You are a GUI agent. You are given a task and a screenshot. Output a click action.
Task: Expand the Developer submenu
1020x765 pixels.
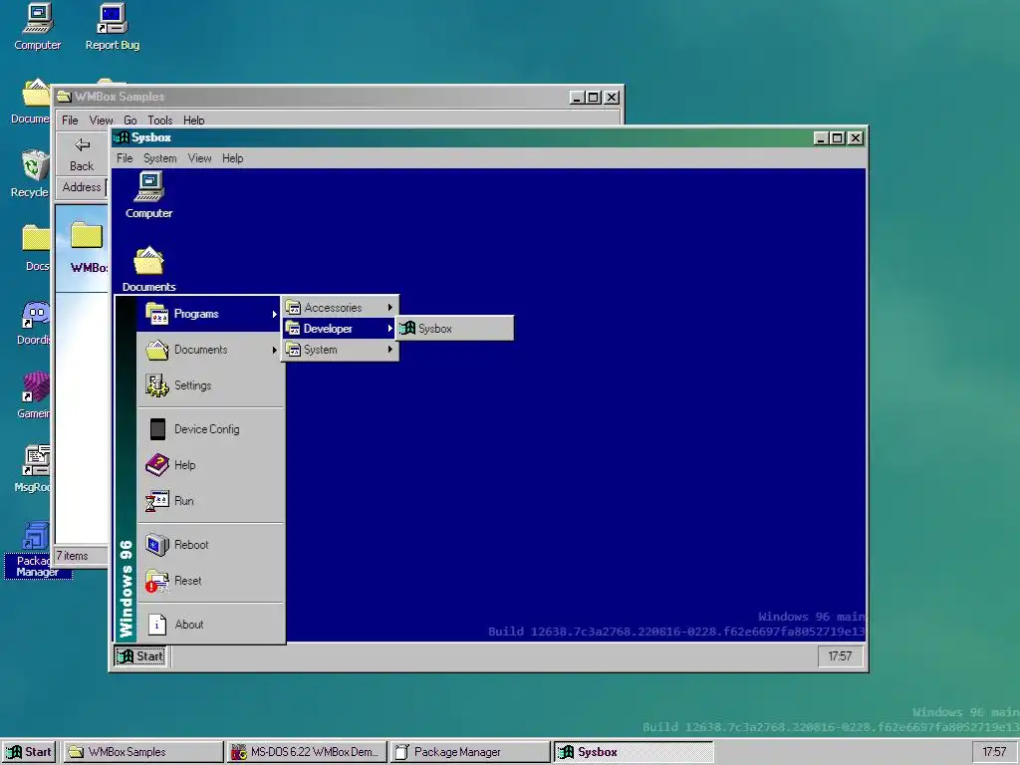341,329
